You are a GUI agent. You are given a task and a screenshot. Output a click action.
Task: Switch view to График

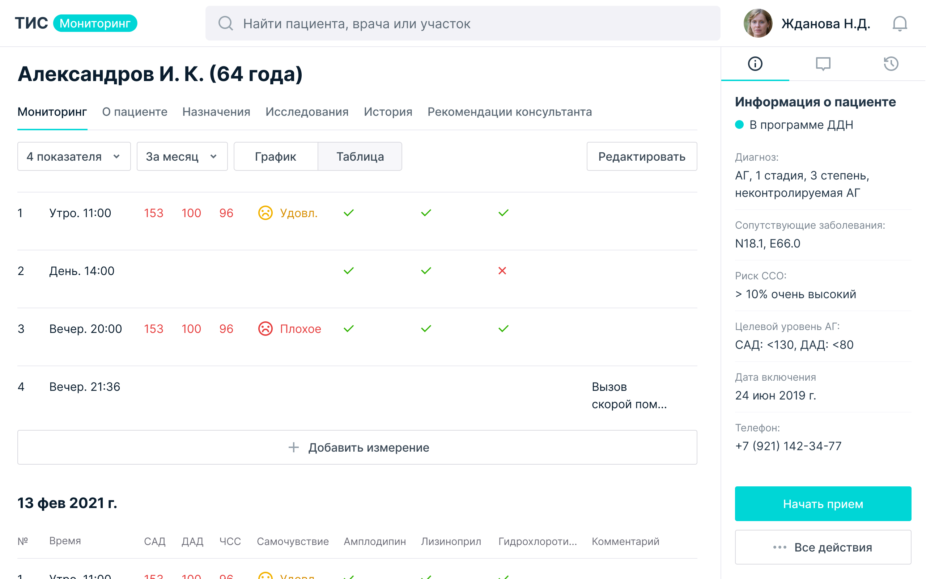[276, 157]
